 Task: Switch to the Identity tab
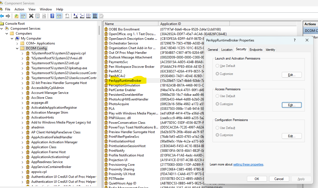pos(270,50)
